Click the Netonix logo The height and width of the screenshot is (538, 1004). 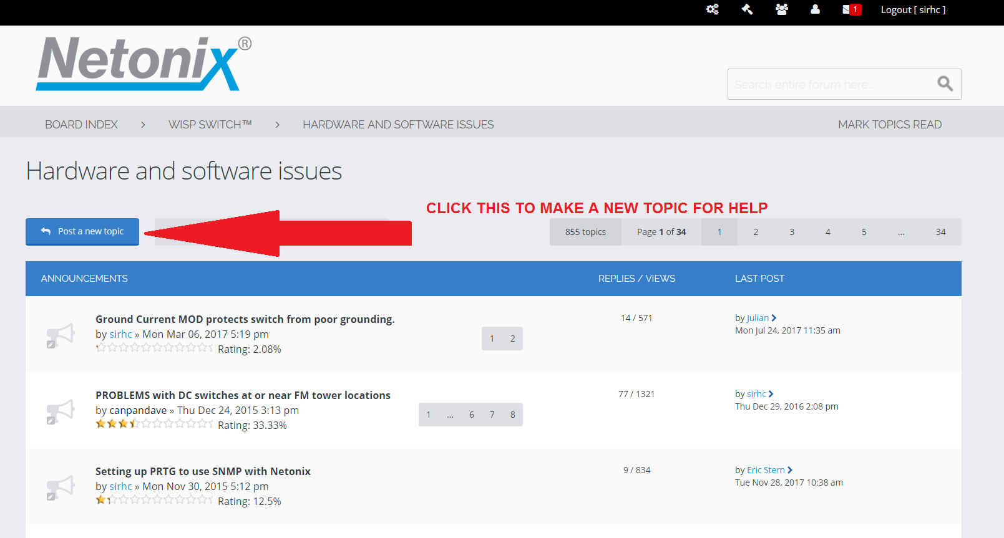point(144,64)
